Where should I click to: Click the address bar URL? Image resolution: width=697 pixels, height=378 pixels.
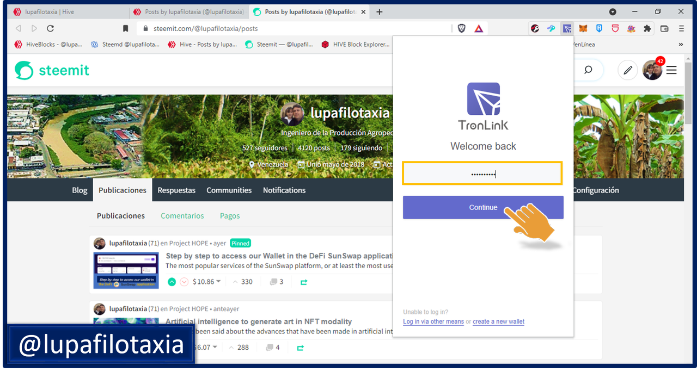coord(206,28)
